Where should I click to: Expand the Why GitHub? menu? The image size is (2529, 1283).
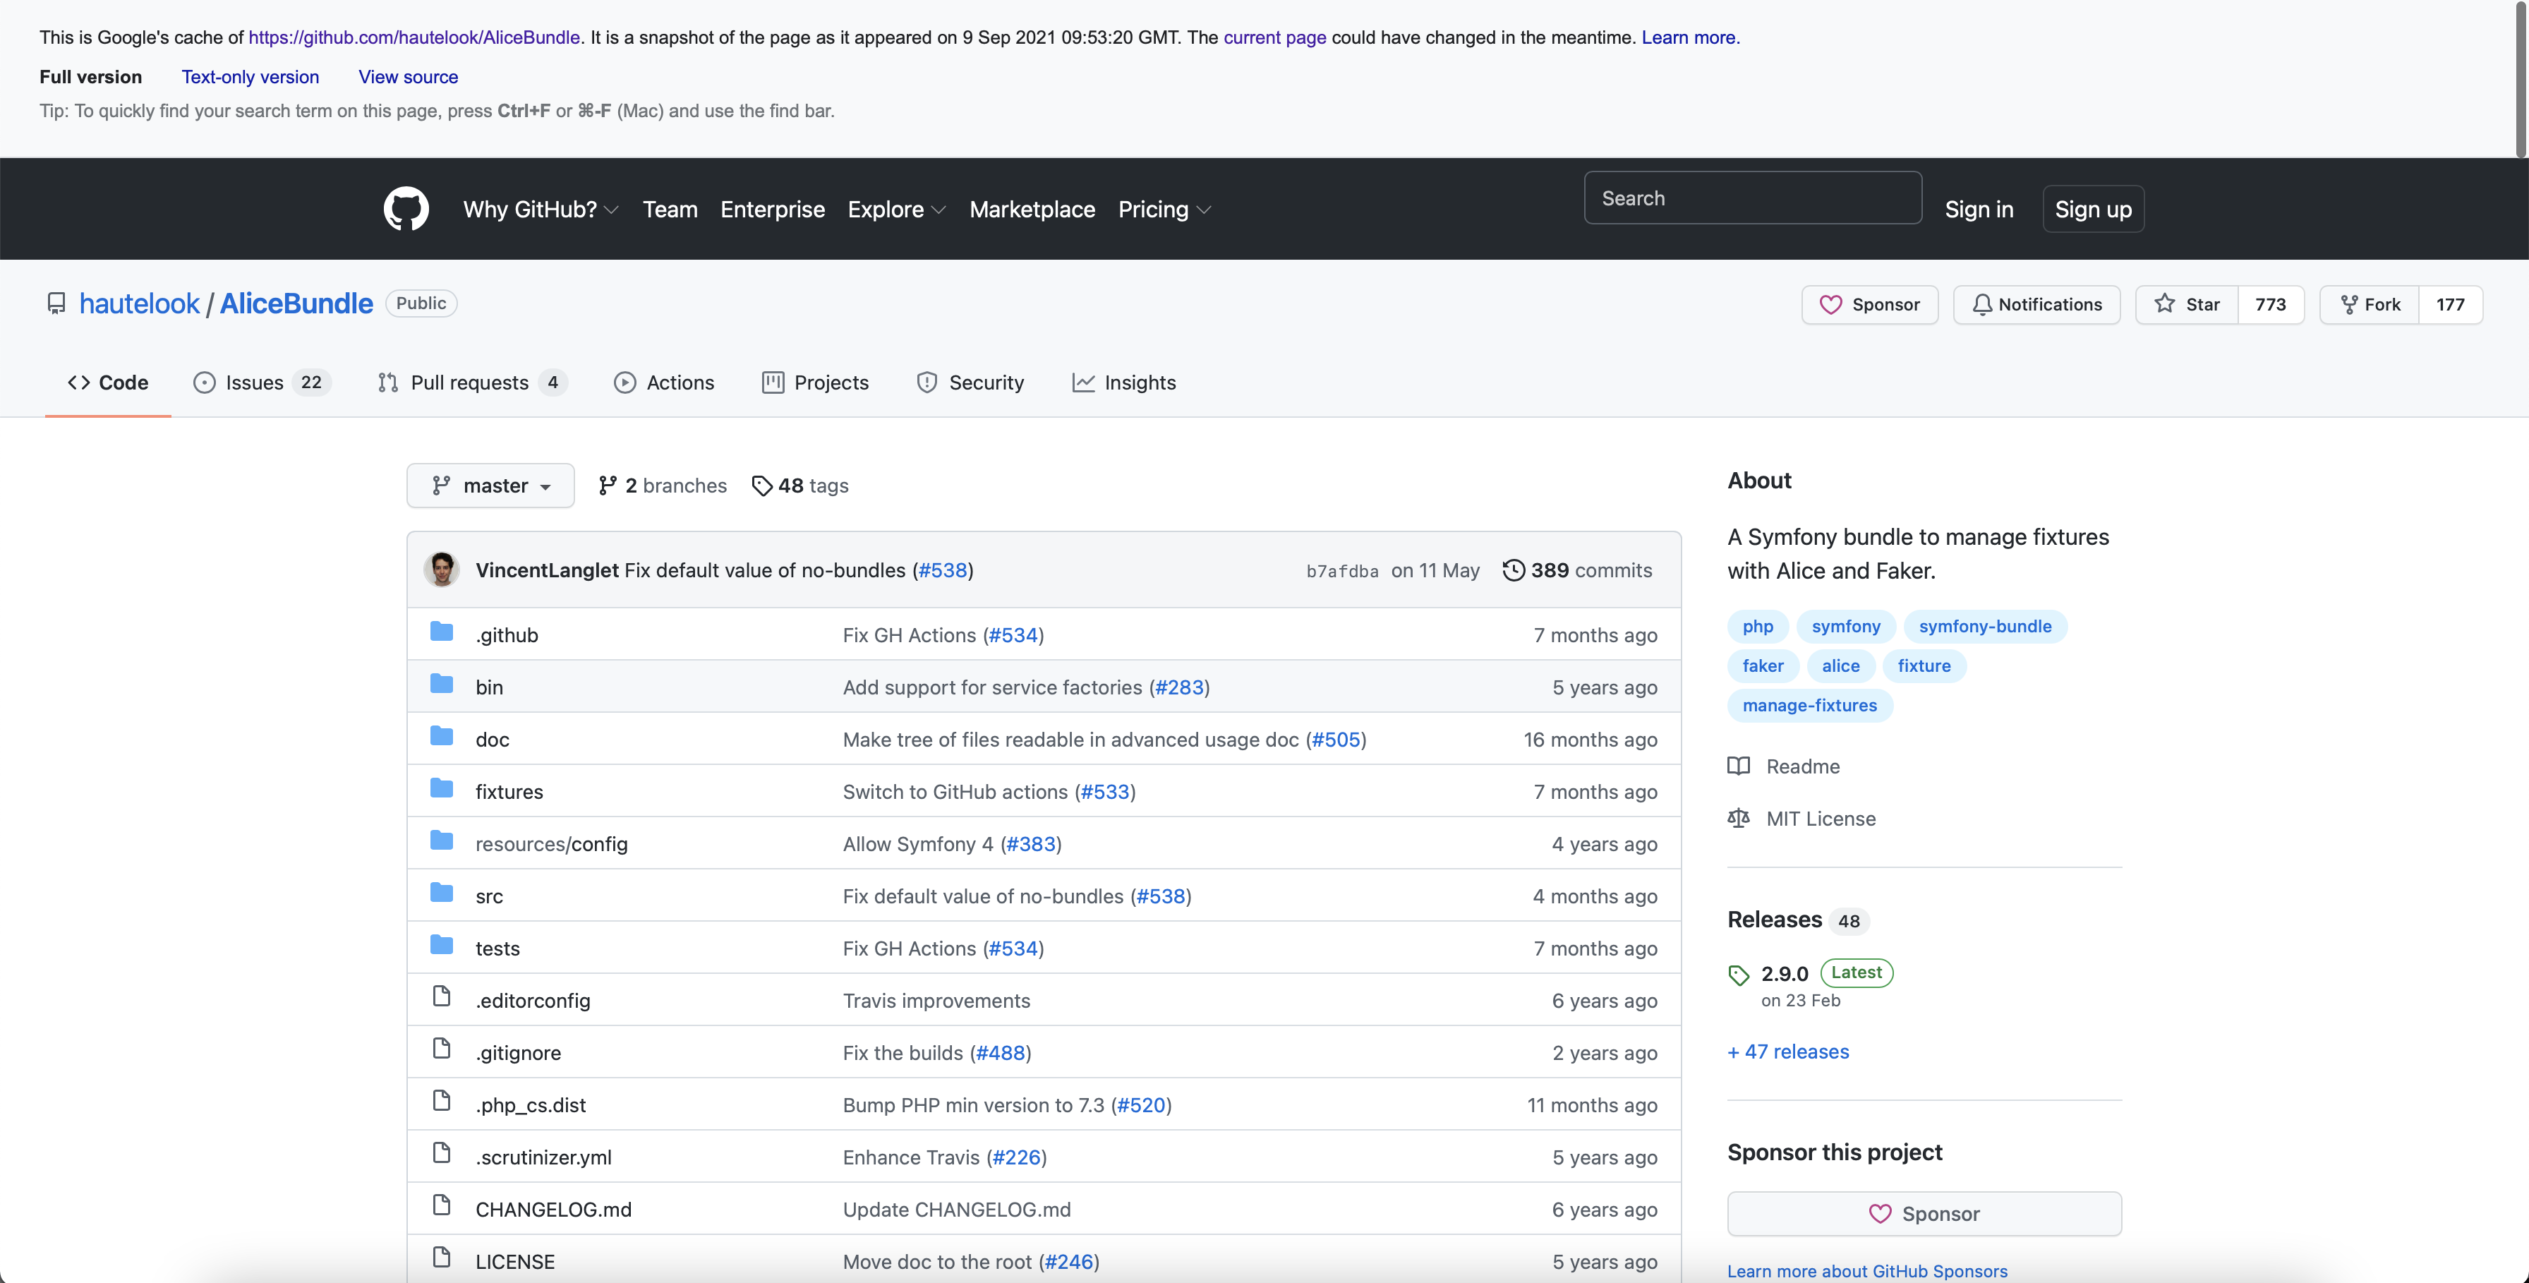pyautogui.click(x=540, y=209)
